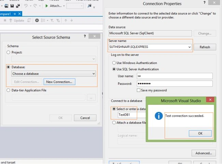This screenshot has width=222, height=164.
Task: Click the Refresh server list button
Action: point(205,47)
